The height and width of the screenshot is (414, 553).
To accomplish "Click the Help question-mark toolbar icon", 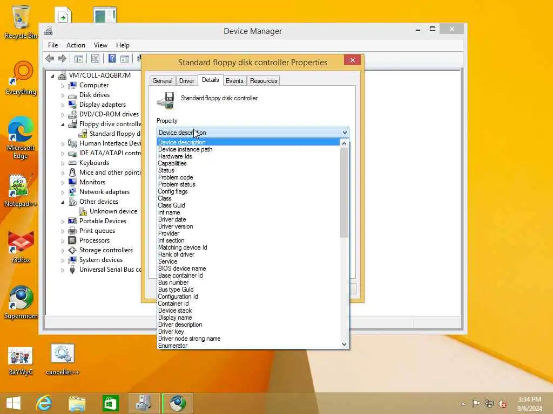I will pyautogui.click(x=112, y=58).
